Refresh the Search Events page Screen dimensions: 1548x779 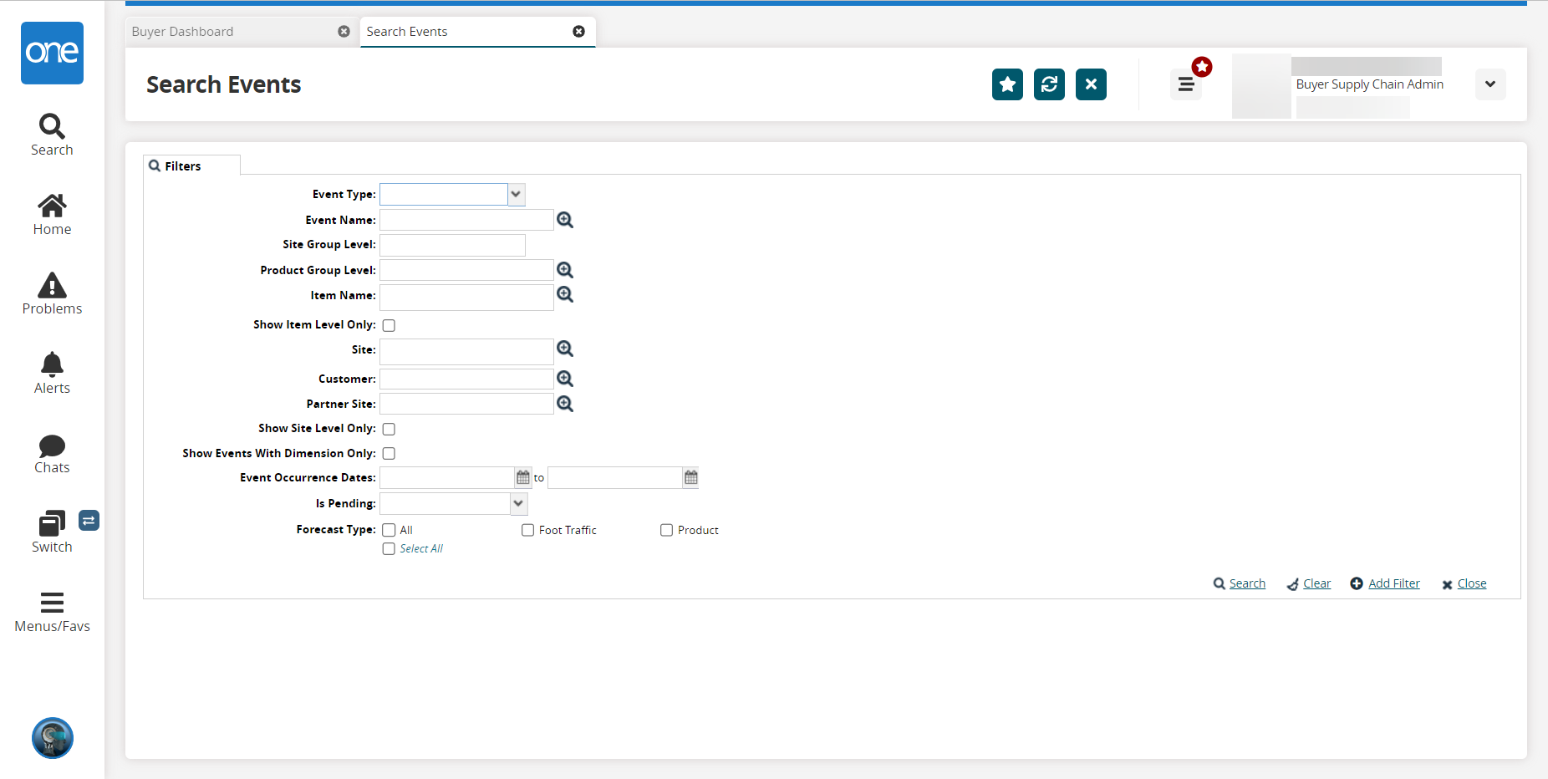1049,84
